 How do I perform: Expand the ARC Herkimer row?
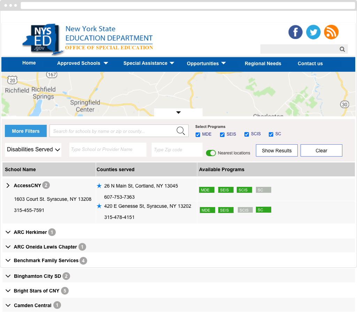tap(8, 232)
